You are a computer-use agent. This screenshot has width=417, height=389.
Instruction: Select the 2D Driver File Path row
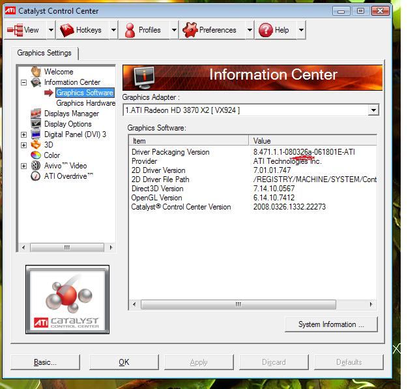coord(253,179)
